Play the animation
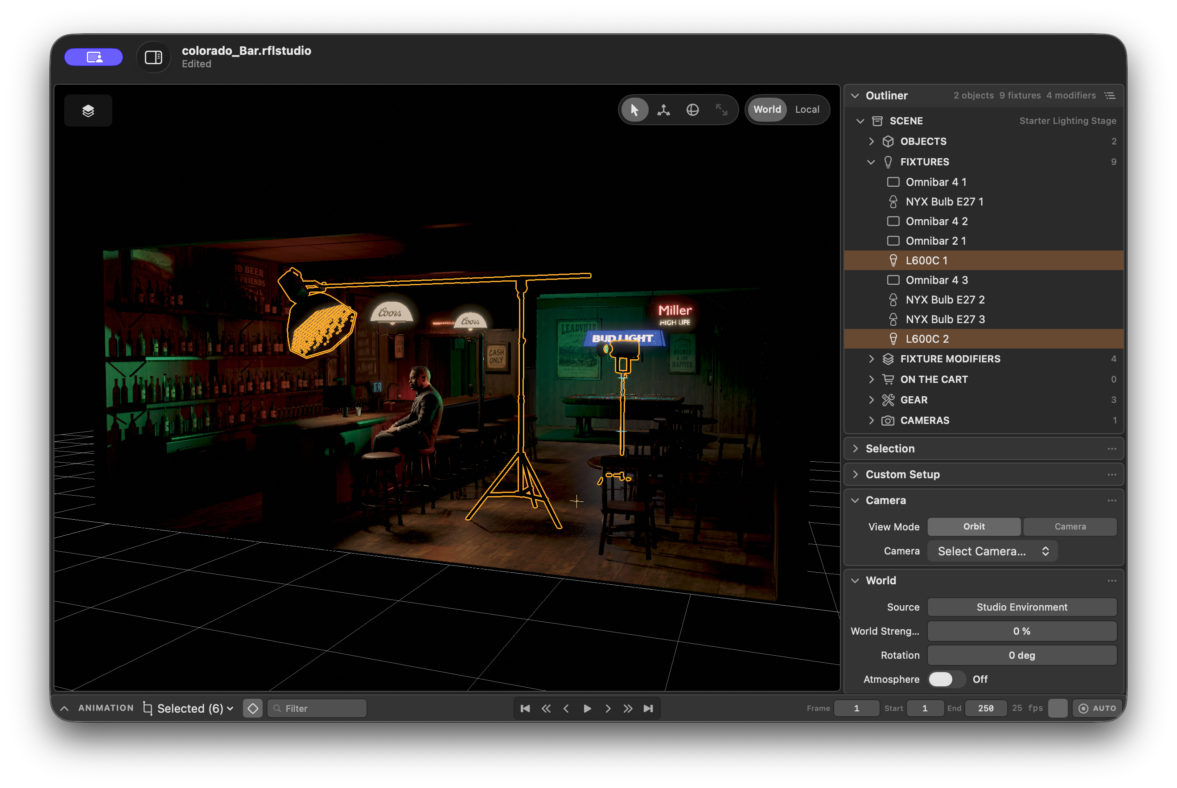Image resolution: width=1177 pixels, height=788 pixels. [587, 708]
